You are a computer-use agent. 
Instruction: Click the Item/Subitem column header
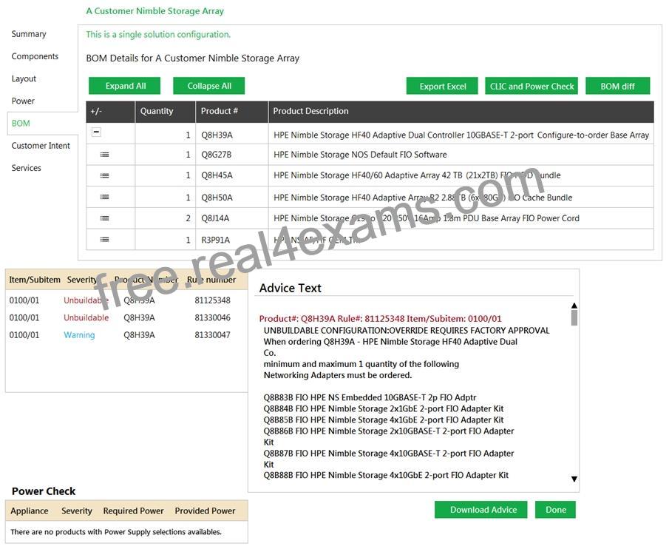coord(35,280)
